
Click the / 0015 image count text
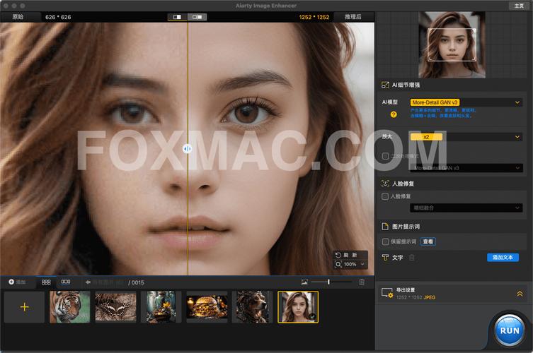(x=136, y=282)
